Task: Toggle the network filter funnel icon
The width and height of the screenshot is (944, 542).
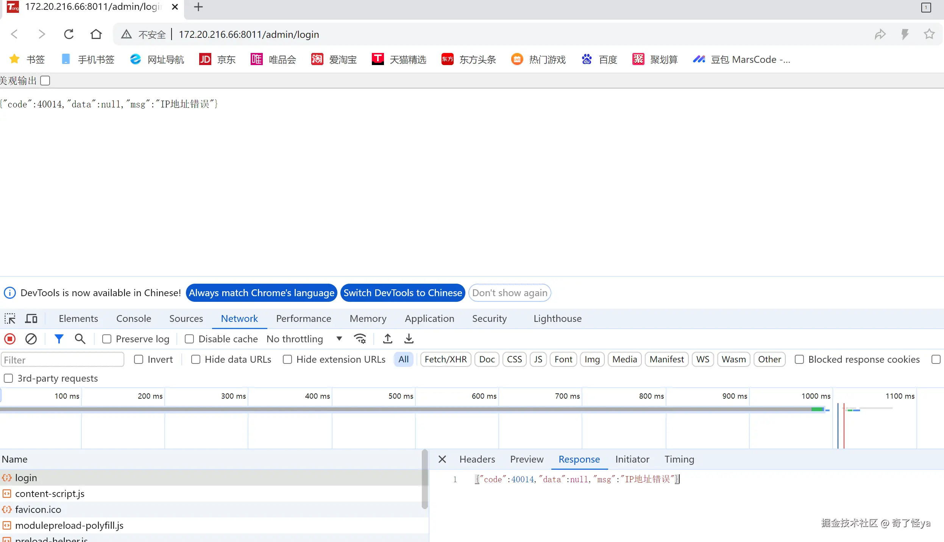Action: click(59, 339)
